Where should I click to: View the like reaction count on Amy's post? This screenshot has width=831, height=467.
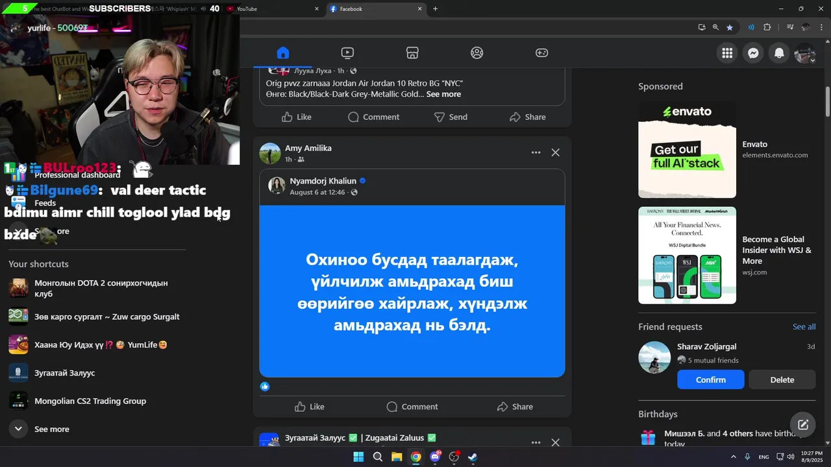265,387
